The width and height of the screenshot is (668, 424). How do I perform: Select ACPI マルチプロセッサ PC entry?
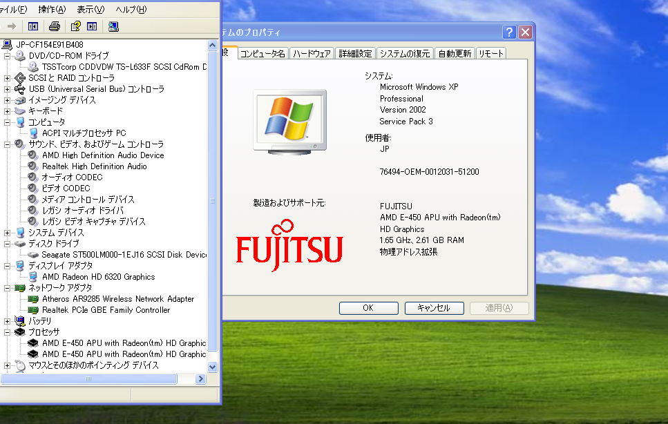tap(84, 133)
